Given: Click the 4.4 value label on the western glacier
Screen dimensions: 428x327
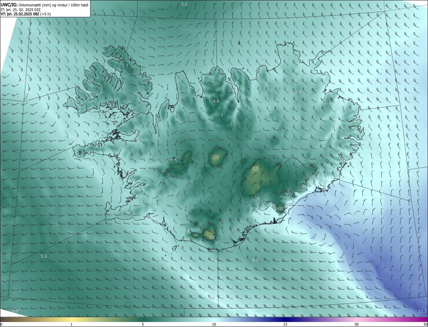Looking at the screenshot, I should [174, 159].
